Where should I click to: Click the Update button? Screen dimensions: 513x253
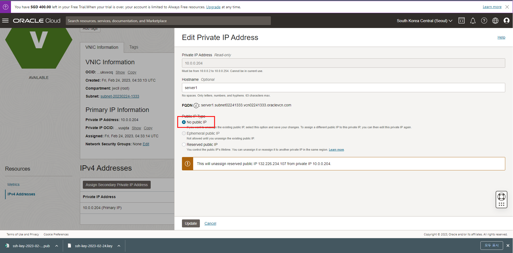(191, 223)
